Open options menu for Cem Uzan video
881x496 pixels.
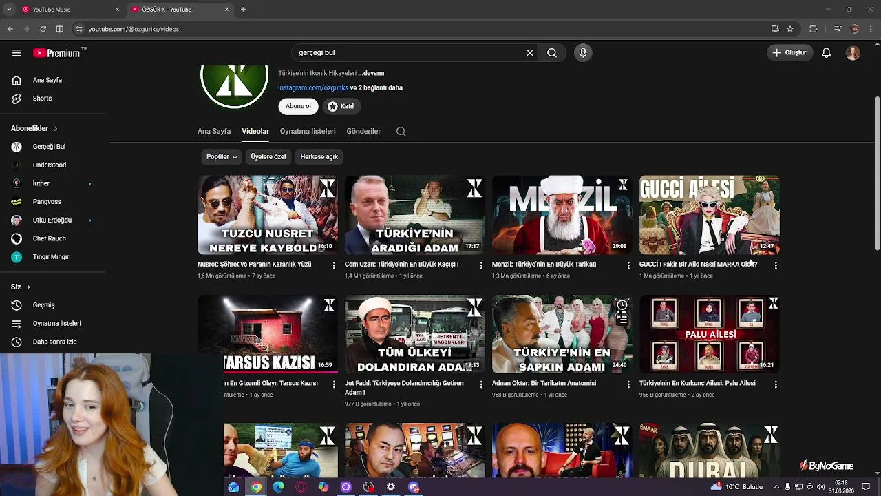point(481,265)
